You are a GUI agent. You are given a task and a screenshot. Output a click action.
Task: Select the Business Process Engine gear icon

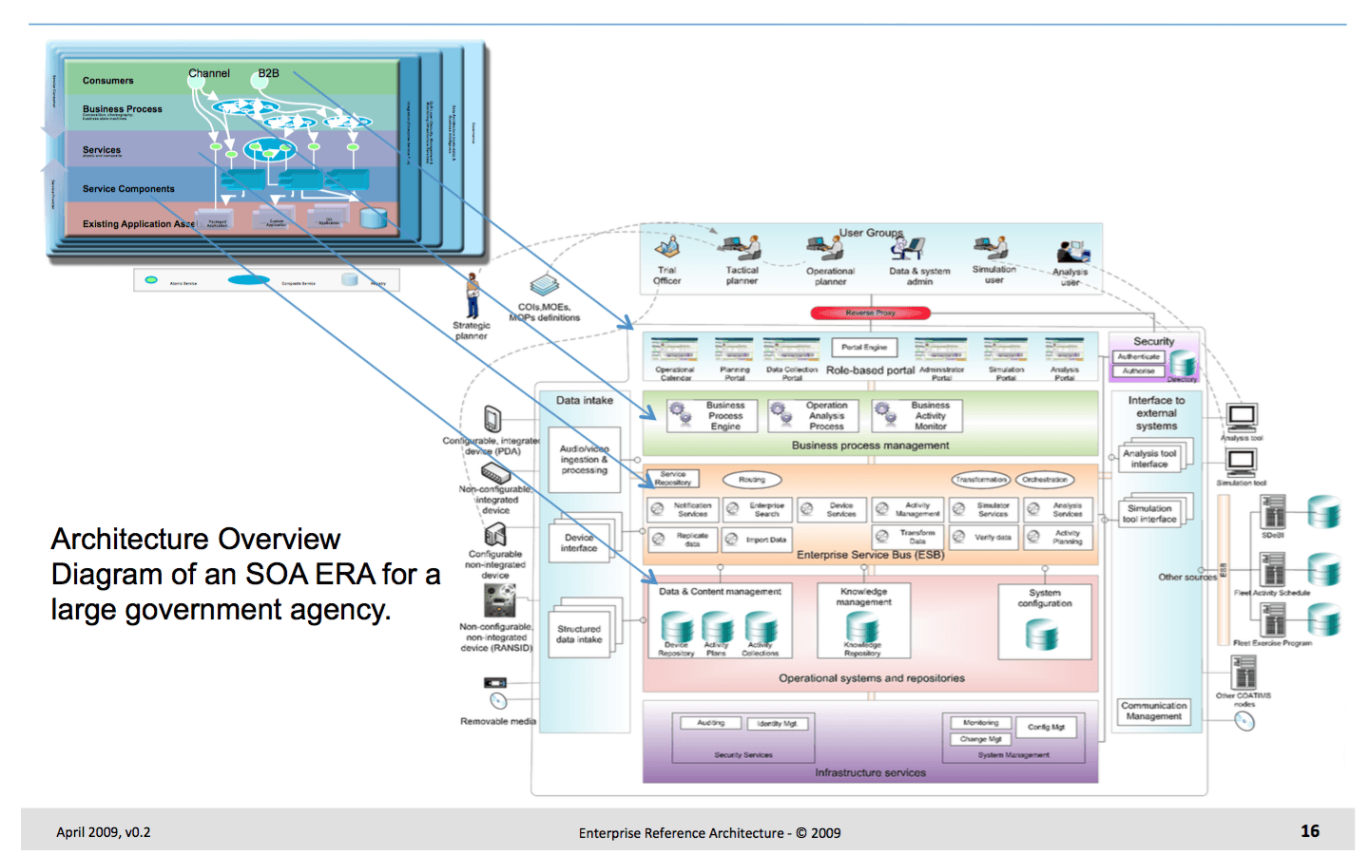point(680,412)
